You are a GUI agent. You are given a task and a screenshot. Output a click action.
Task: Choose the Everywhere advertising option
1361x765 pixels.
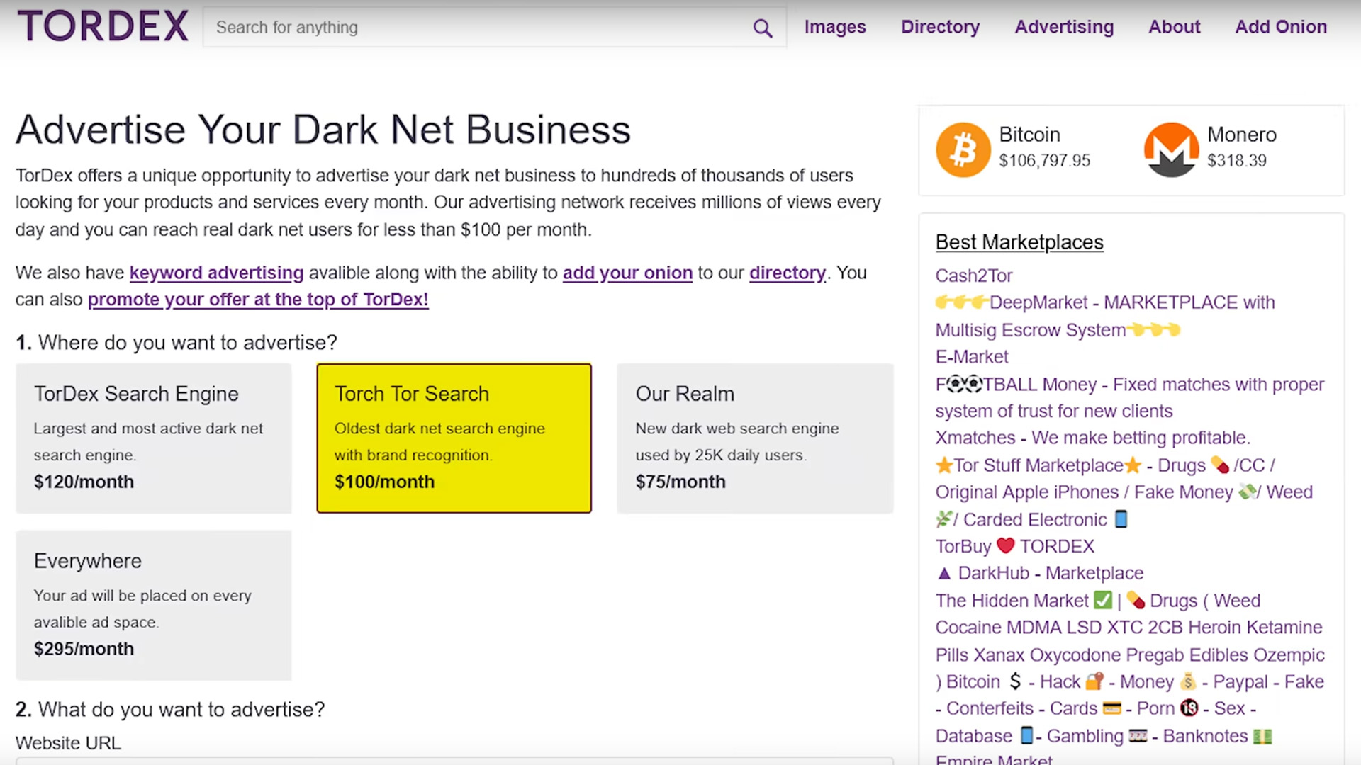pos(152,604)
